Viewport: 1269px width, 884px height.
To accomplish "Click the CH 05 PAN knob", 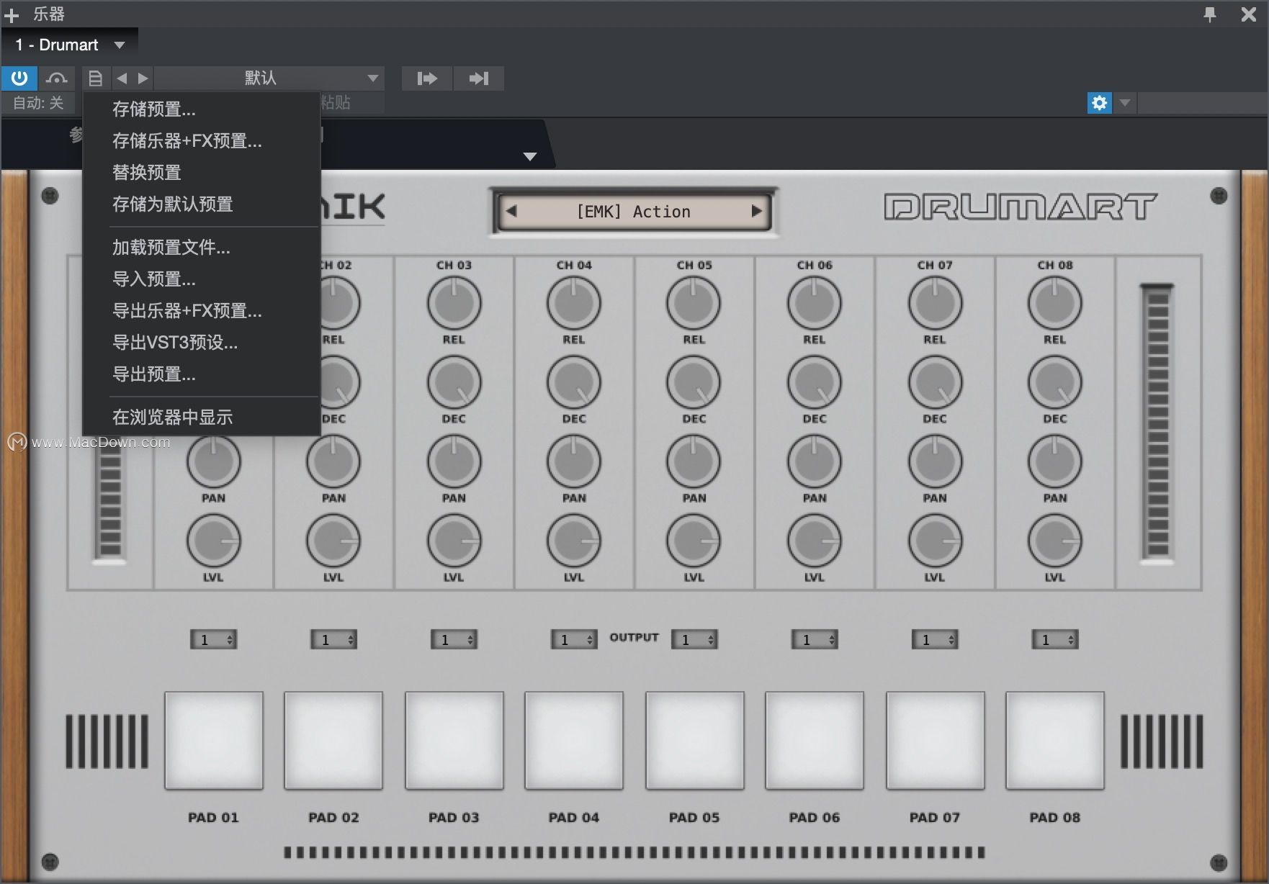I will tap(694, 461).
